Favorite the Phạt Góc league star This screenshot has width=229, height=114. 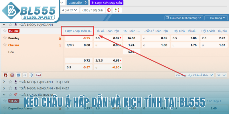tap(10, 82)
